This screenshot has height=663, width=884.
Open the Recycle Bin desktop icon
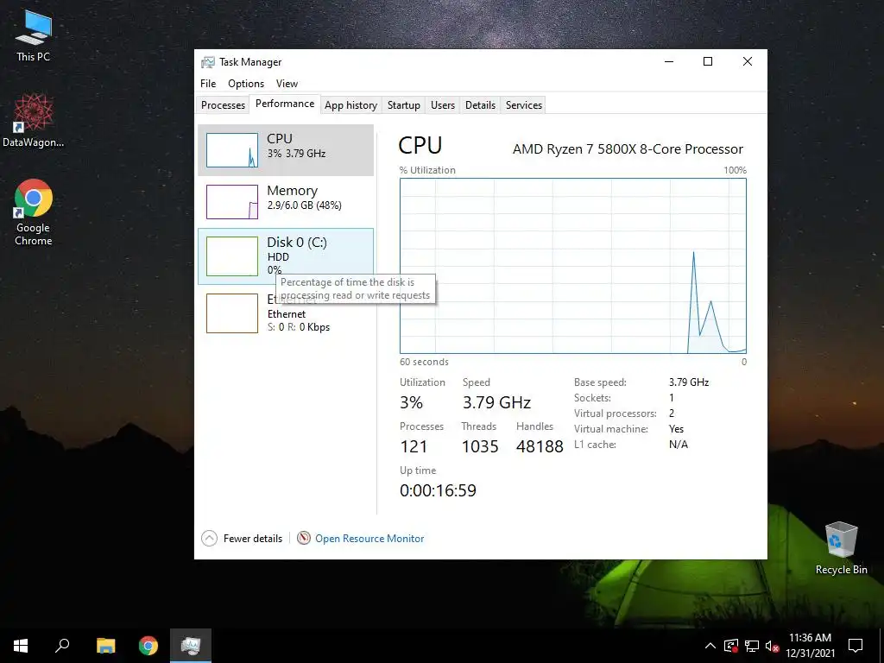(841, 548)
